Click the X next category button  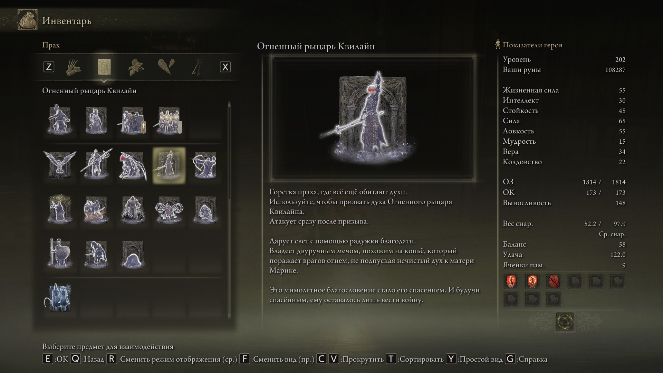[x=225, y=67]
